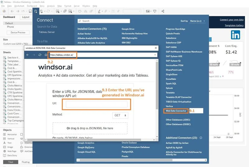
Task: Expand the connector URL address dropdown
Action: click(155, 55)
